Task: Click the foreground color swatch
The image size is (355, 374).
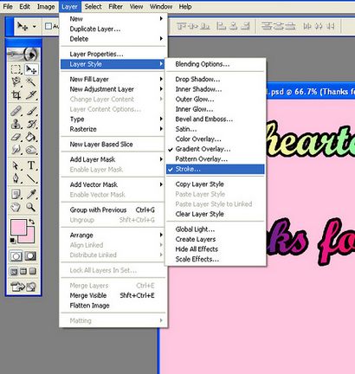Action: pos(18,227)
